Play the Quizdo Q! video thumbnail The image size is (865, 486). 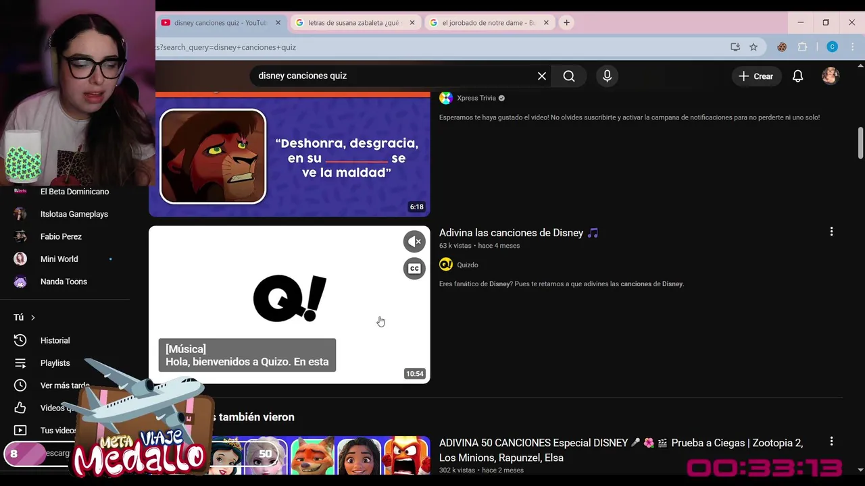(x=289, y=304)
